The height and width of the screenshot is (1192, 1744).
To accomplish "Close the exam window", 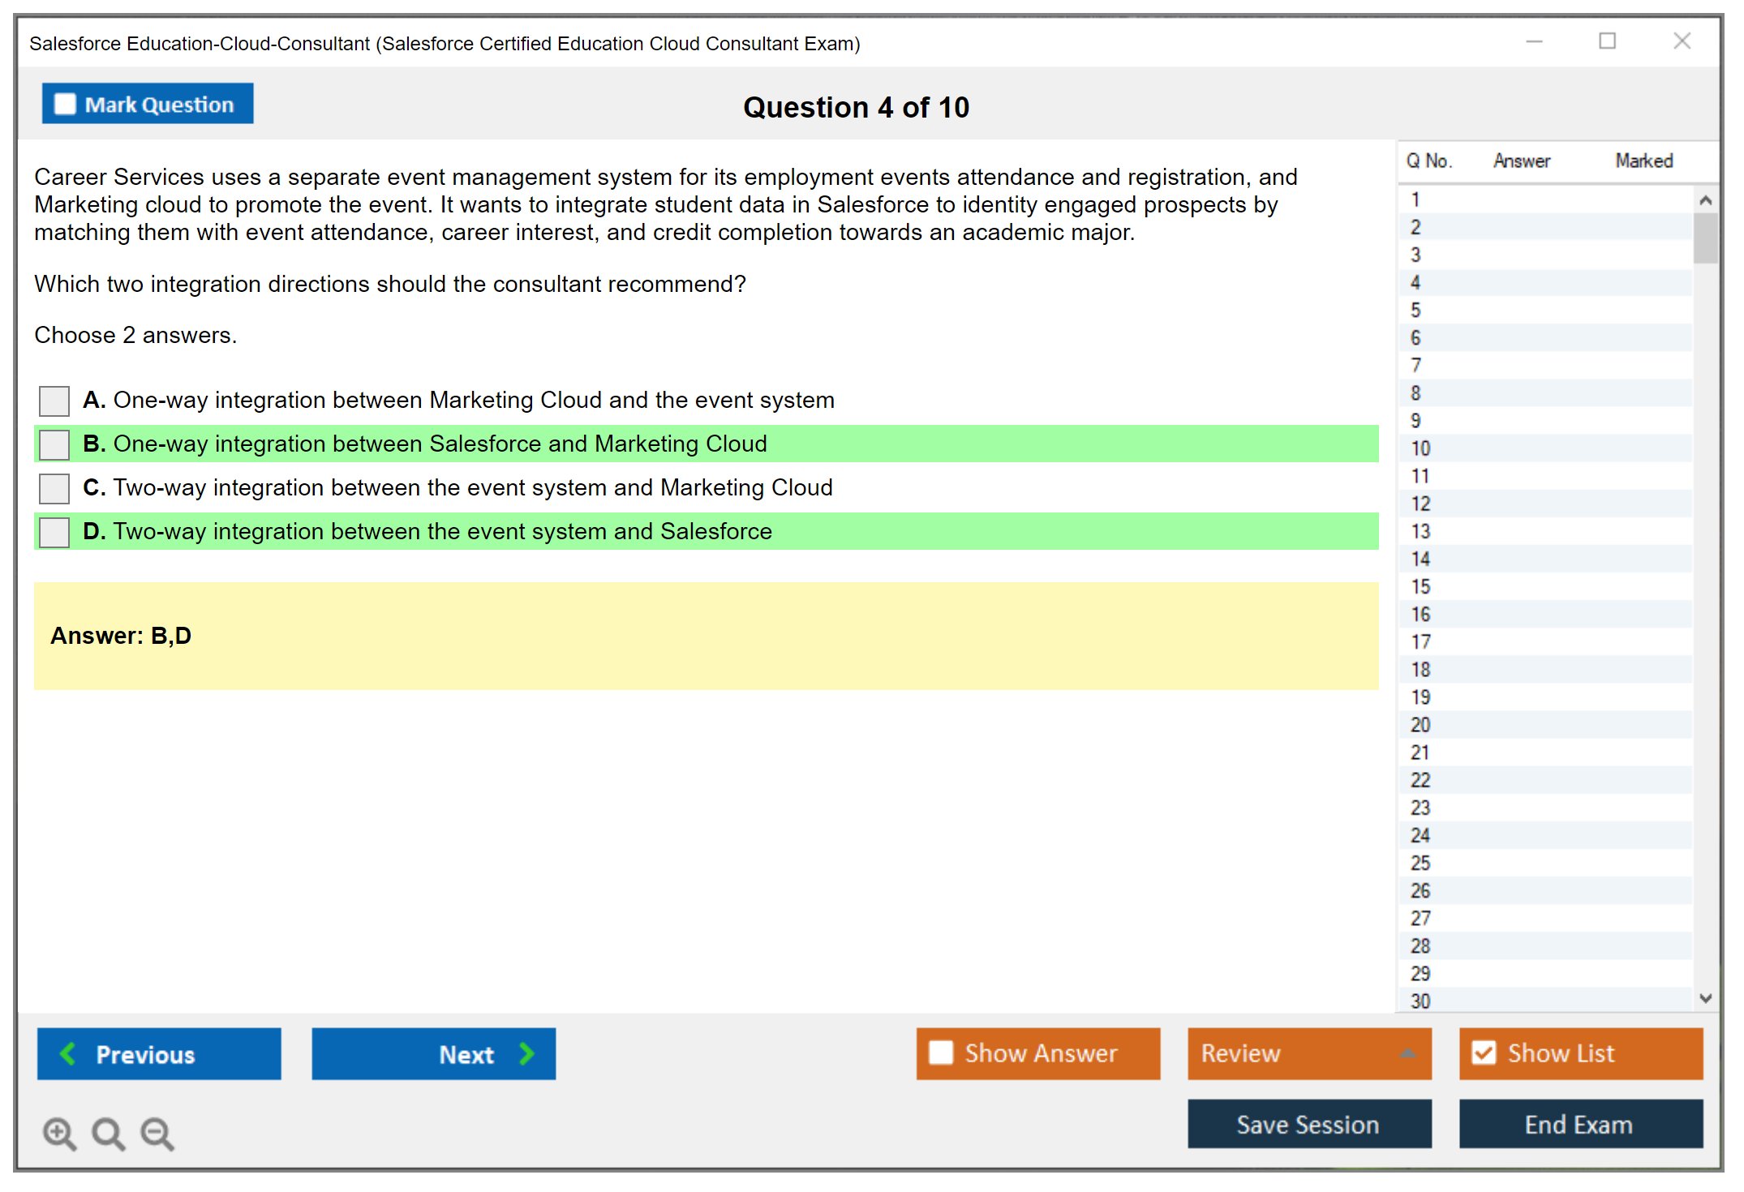I will point(1682,41).
